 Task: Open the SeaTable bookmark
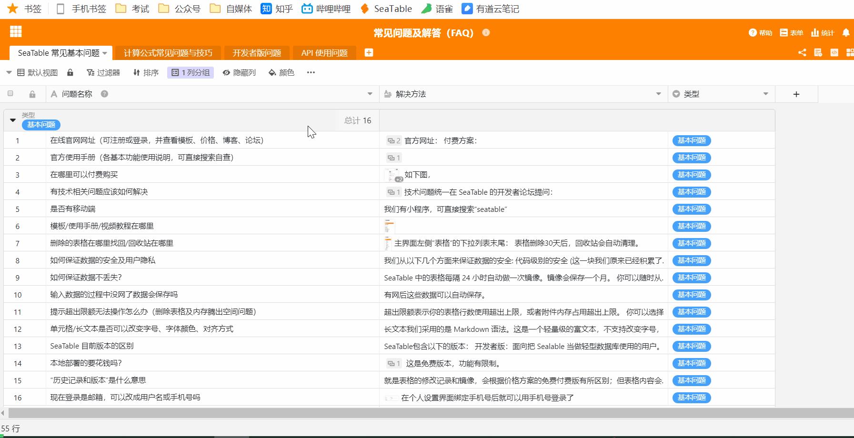pos(386,9)
